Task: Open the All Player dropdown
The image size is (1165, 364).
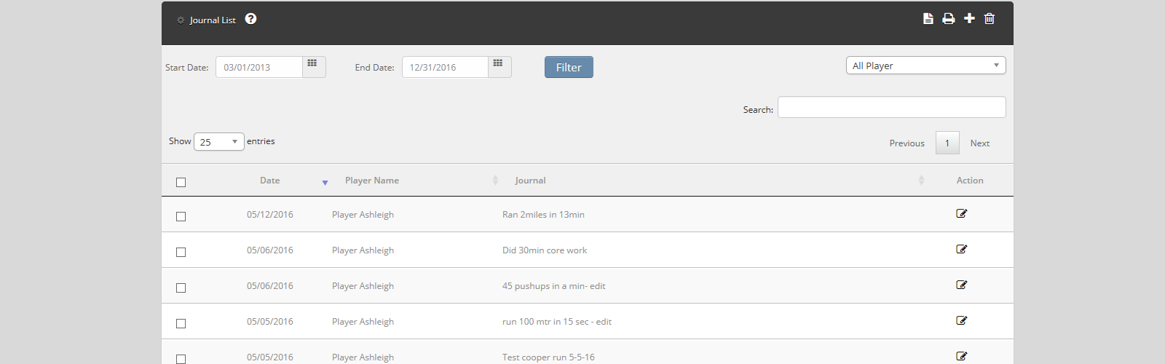Action: click(x=925, y=66)
